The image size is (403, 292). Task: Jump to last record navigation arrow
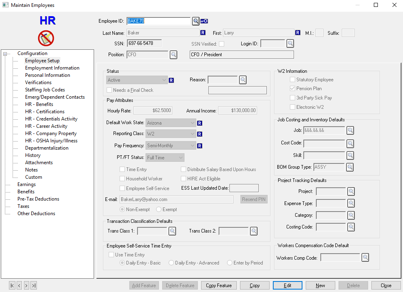pyautogui.click(x=34, y=286)
